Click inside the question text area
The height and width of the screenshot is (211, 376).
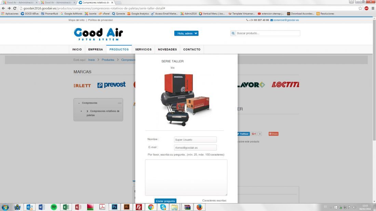186,178
